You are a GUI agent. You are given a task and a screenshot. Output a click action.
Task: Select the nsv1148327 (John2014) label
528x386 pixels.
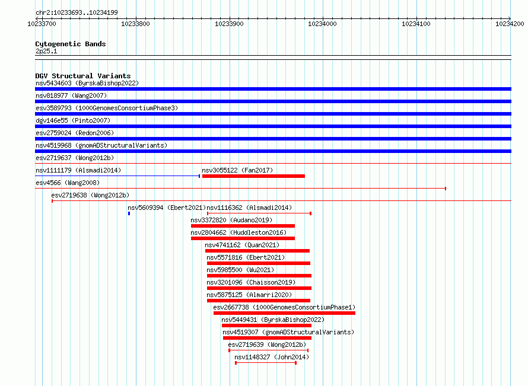tap(272, 357)
